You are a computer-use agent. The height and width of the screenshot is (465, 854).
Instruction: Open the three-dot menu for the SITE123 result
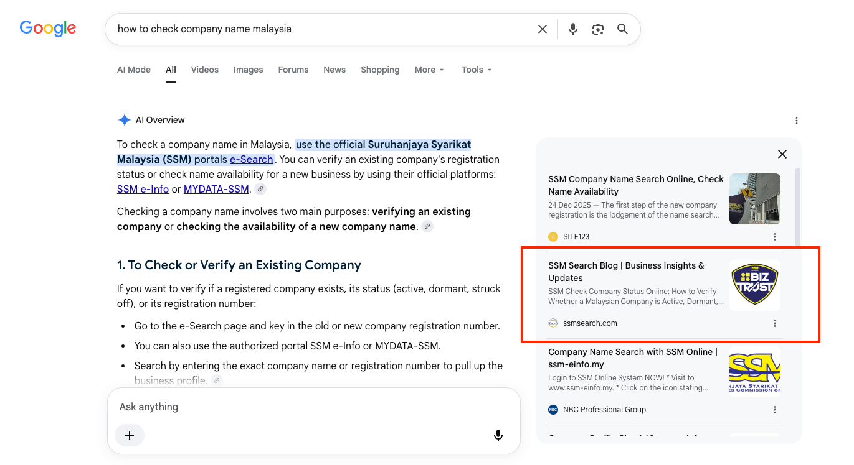(x=775, y=237)
